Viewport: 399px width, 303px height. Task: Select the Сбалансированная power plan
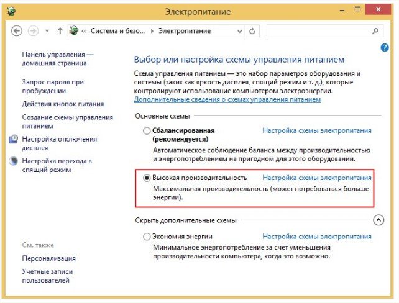coord(147,131)
